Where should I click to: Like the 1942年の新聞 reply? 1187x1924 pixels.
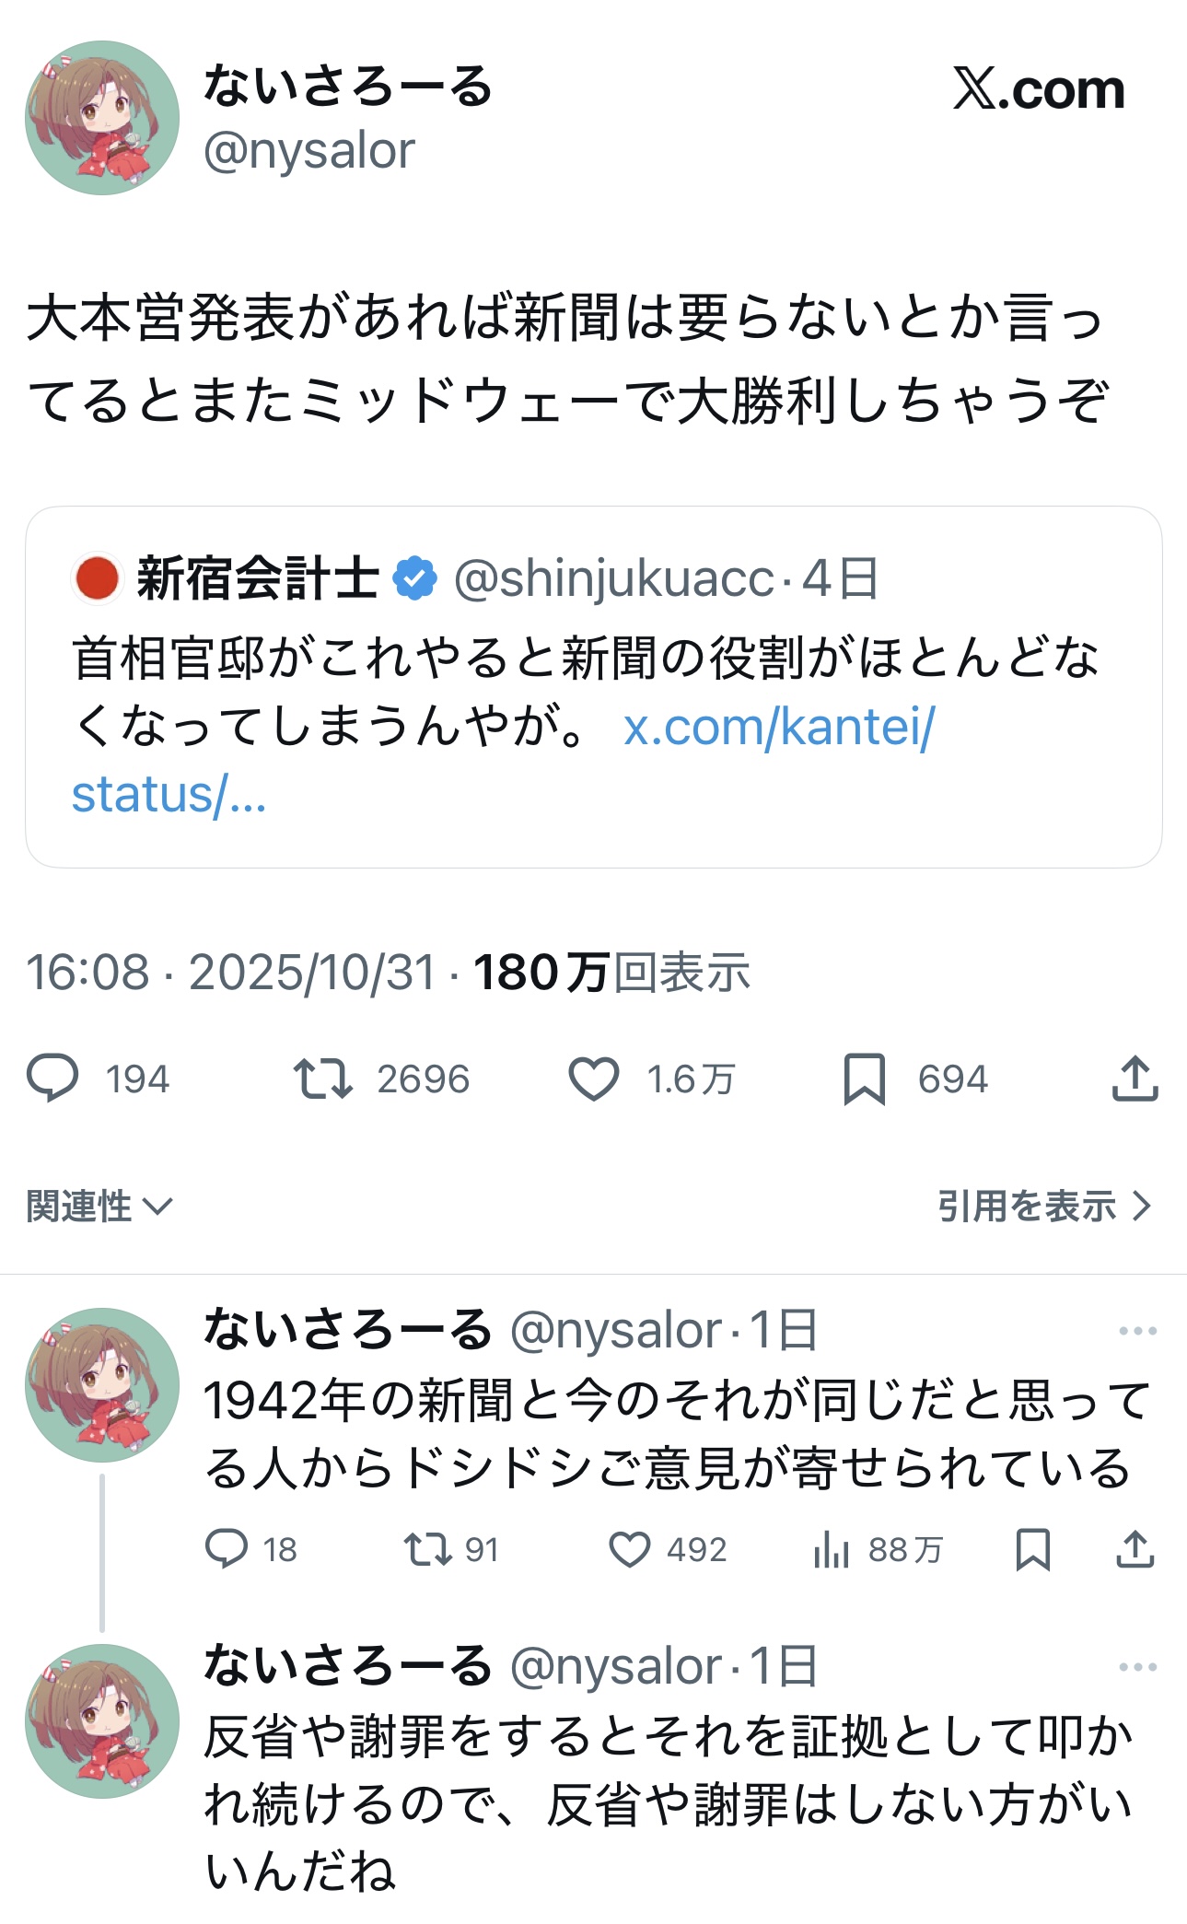tap(630, 1549)
